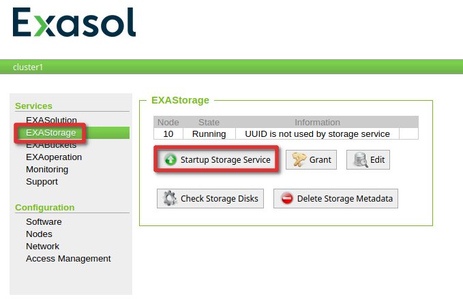
Task: Open EXASolution in Services menu
Action: (51, 120)
